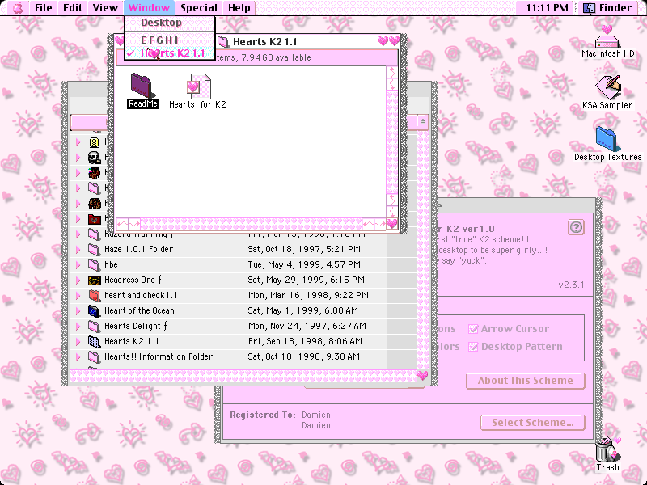The height and width of the screenshot is (485, 647).
Task: Click the date Sat, May 1, 1999, 6:00 AM
Action: [302, 310]
